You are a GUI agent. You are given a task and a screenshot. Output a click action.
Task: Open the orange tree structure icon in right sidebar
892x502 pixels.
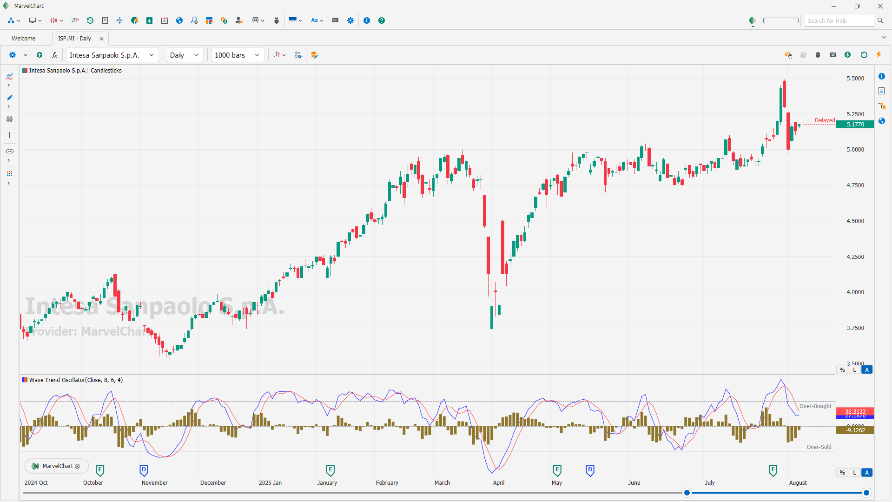(882, 106)
